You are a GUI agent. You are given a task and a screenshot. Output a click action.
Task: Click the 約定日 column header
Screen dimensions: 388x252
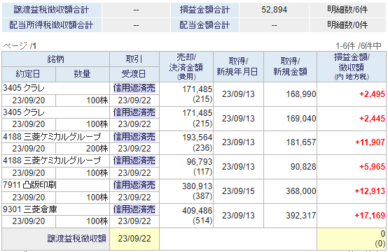tap(29, 74)
